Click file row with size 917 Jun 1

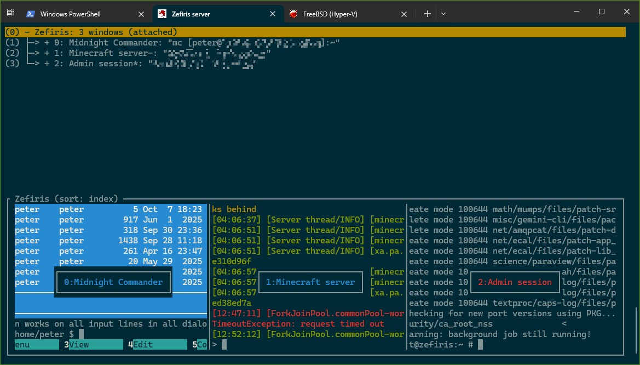(x=111, y=219)
